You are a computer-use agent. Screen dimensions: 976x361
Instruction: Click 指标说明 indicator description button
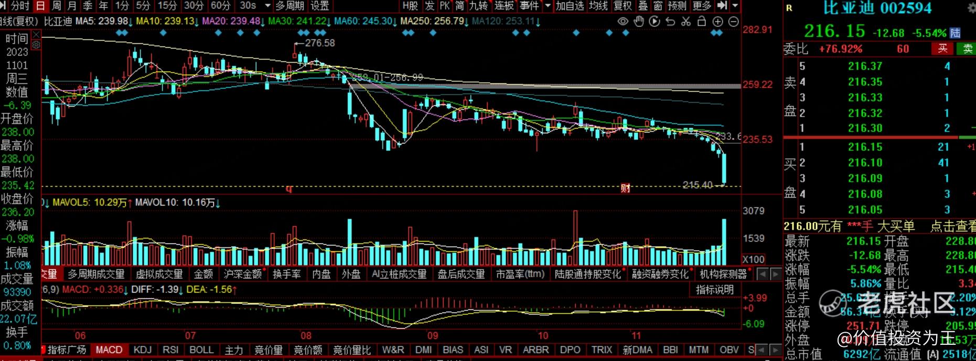point(714,290)
